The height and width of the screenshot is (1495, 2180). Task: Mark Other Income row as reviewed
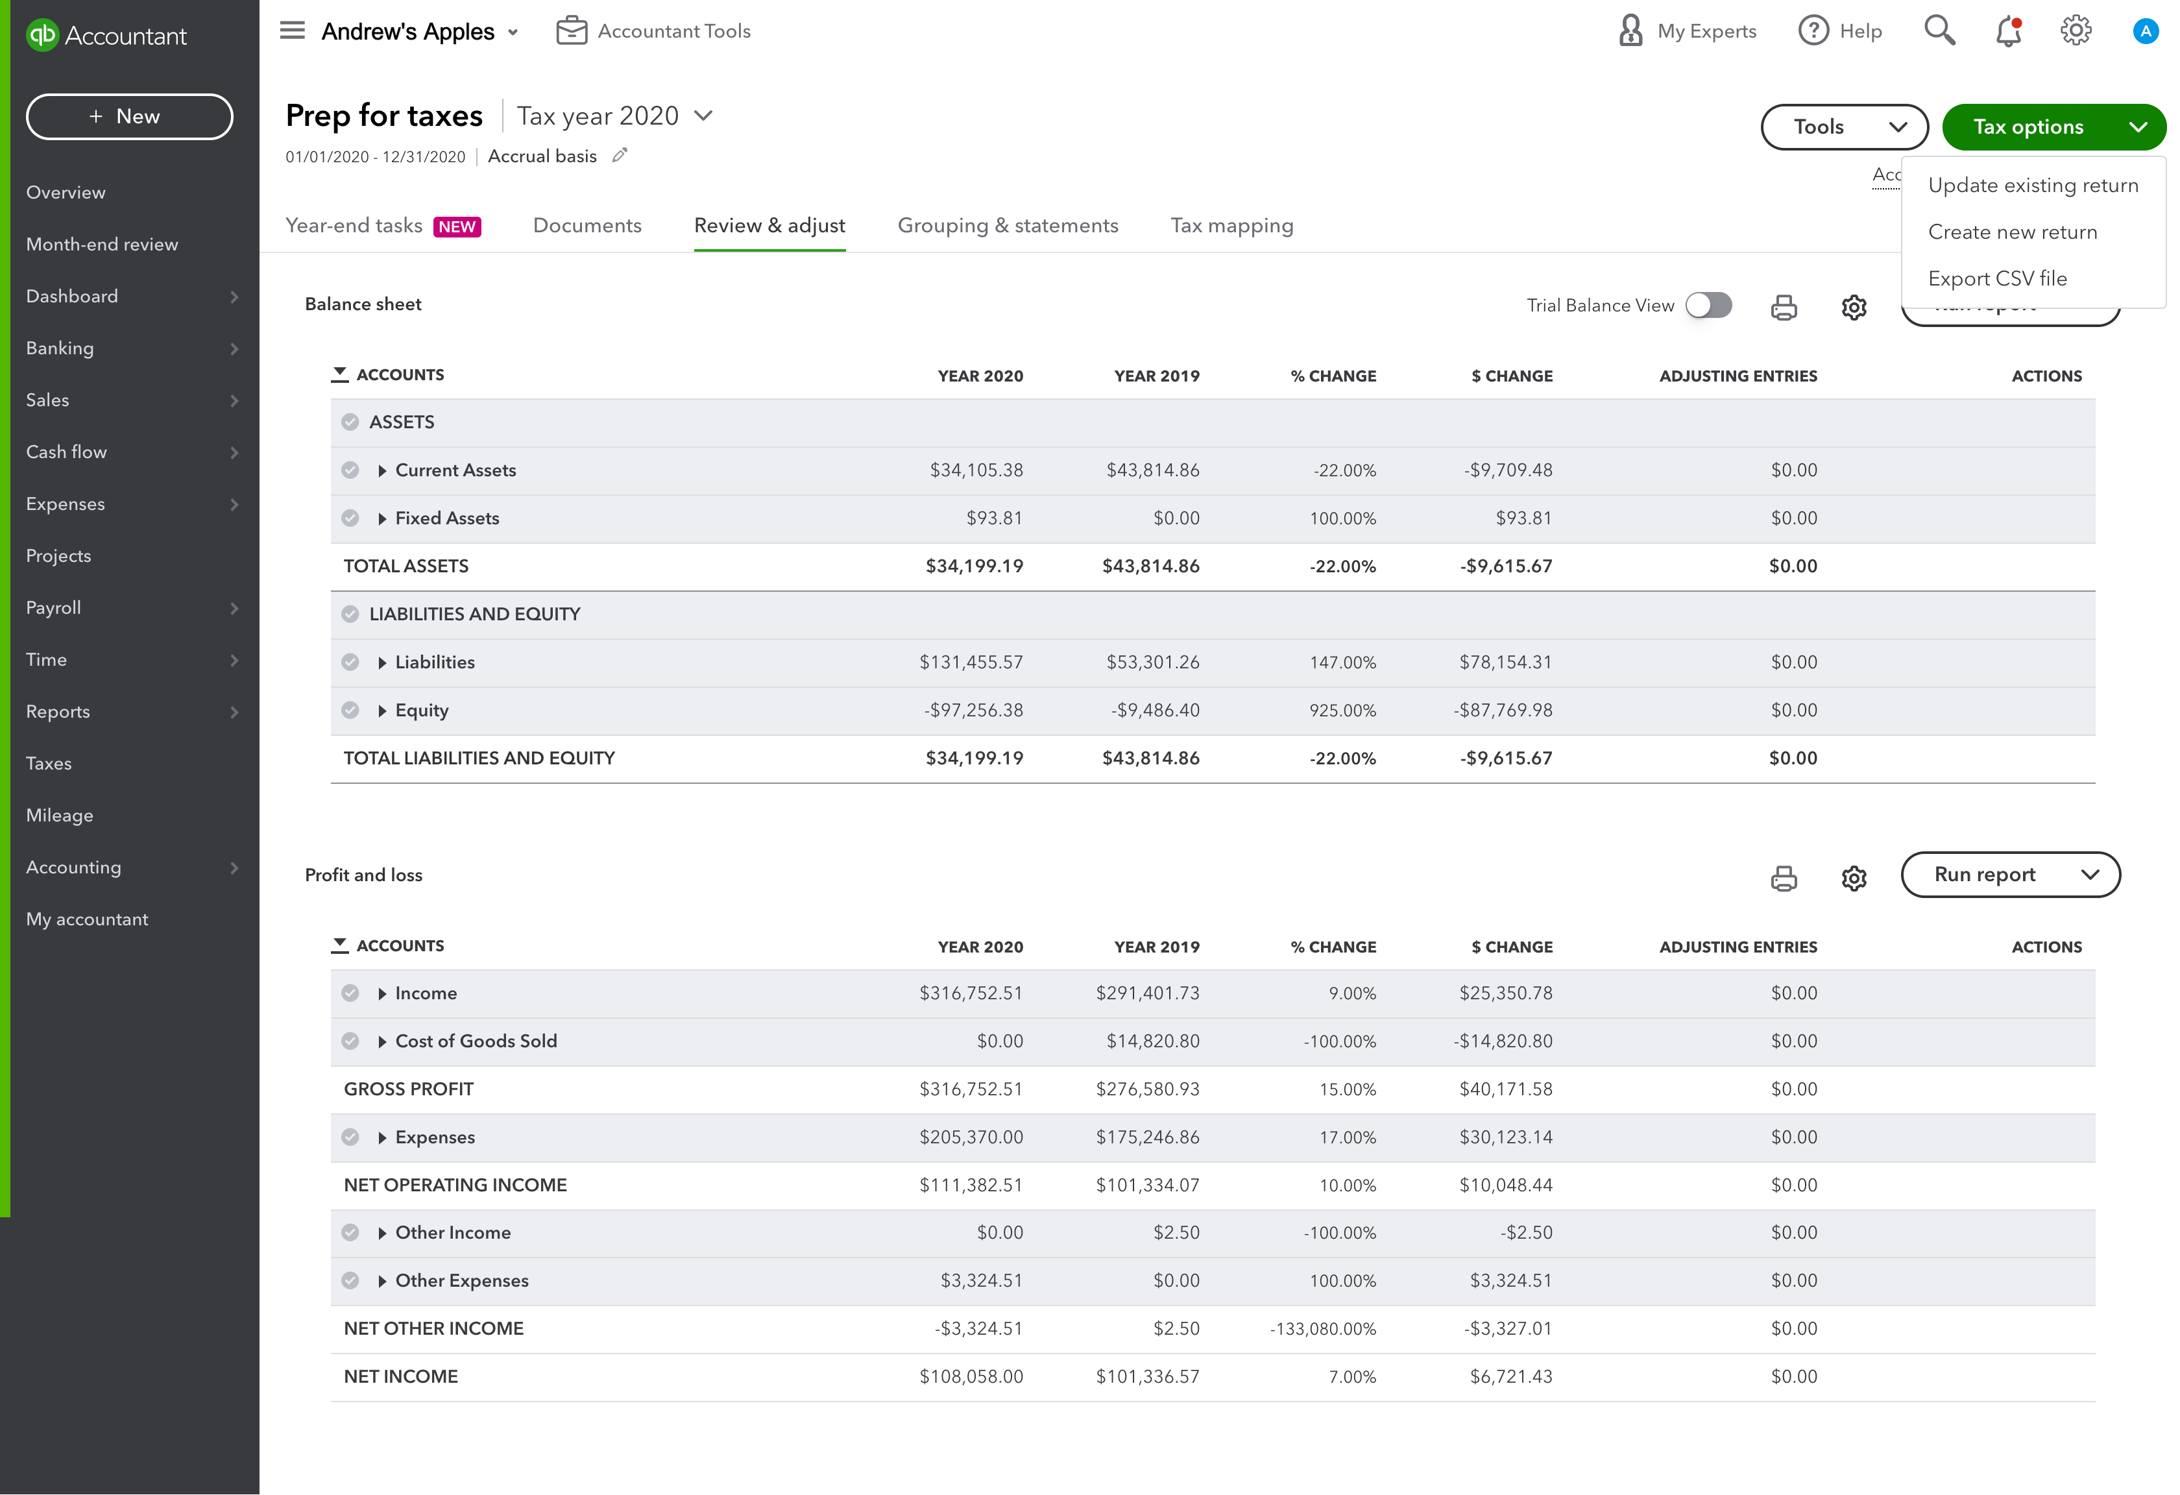[350, 1232]
